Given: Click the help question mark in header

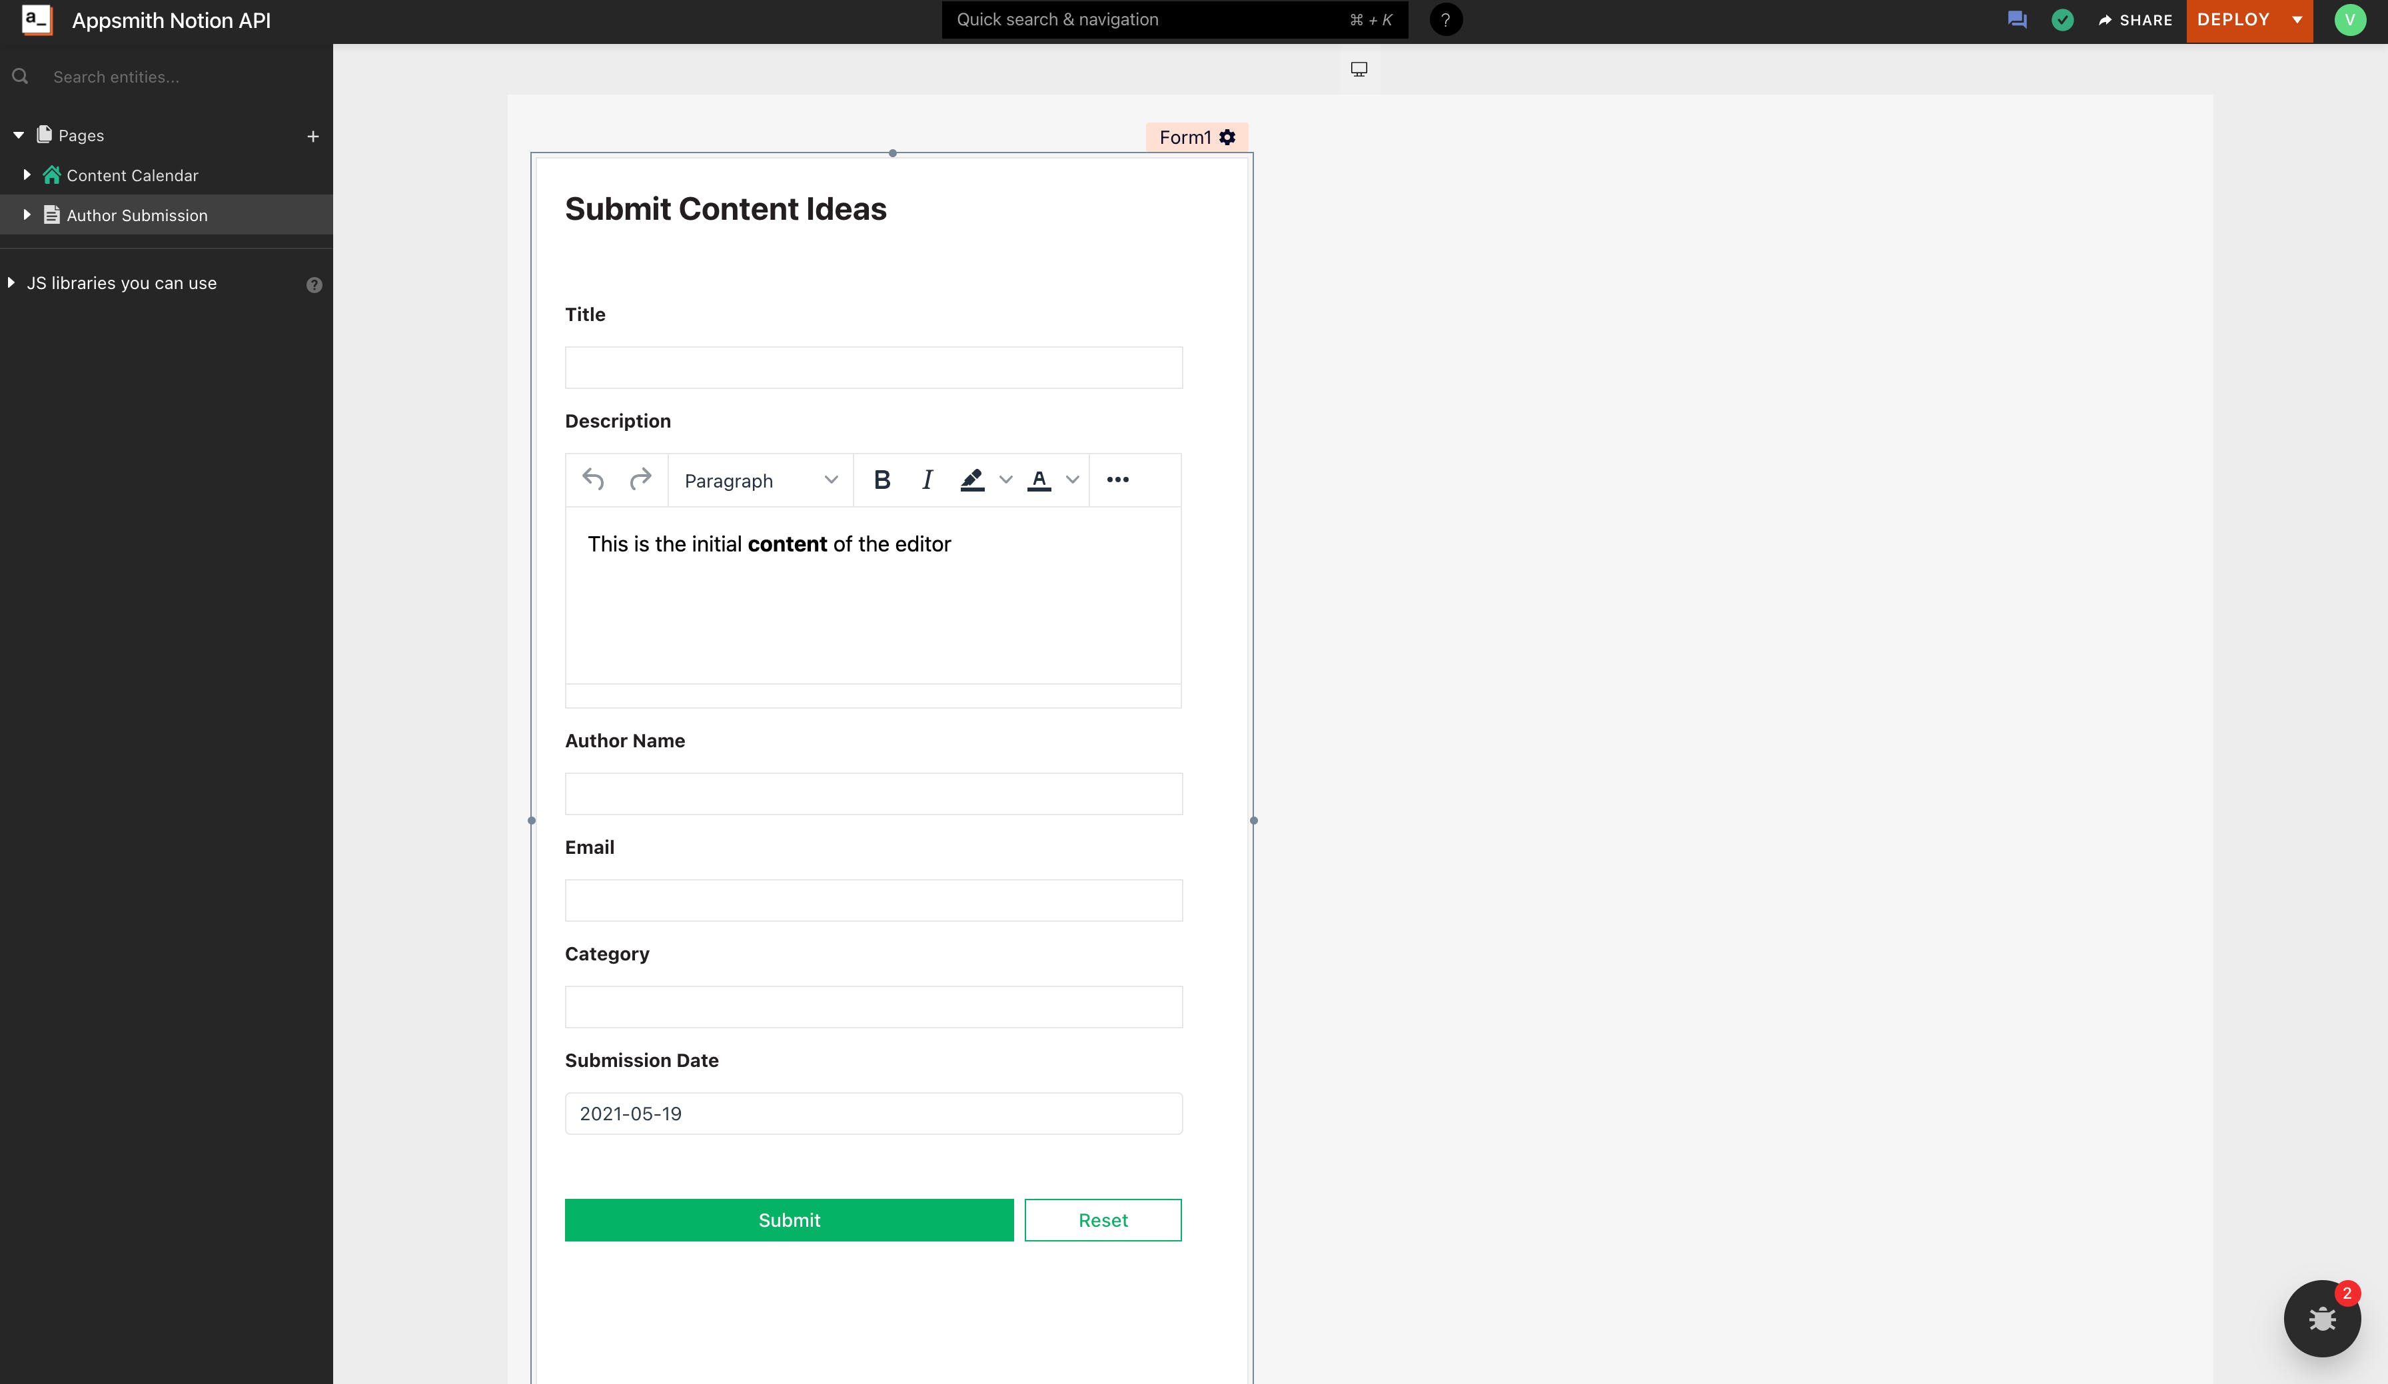Looking at the screenshot, I should pyautogui.click(x=1445, y=20).
